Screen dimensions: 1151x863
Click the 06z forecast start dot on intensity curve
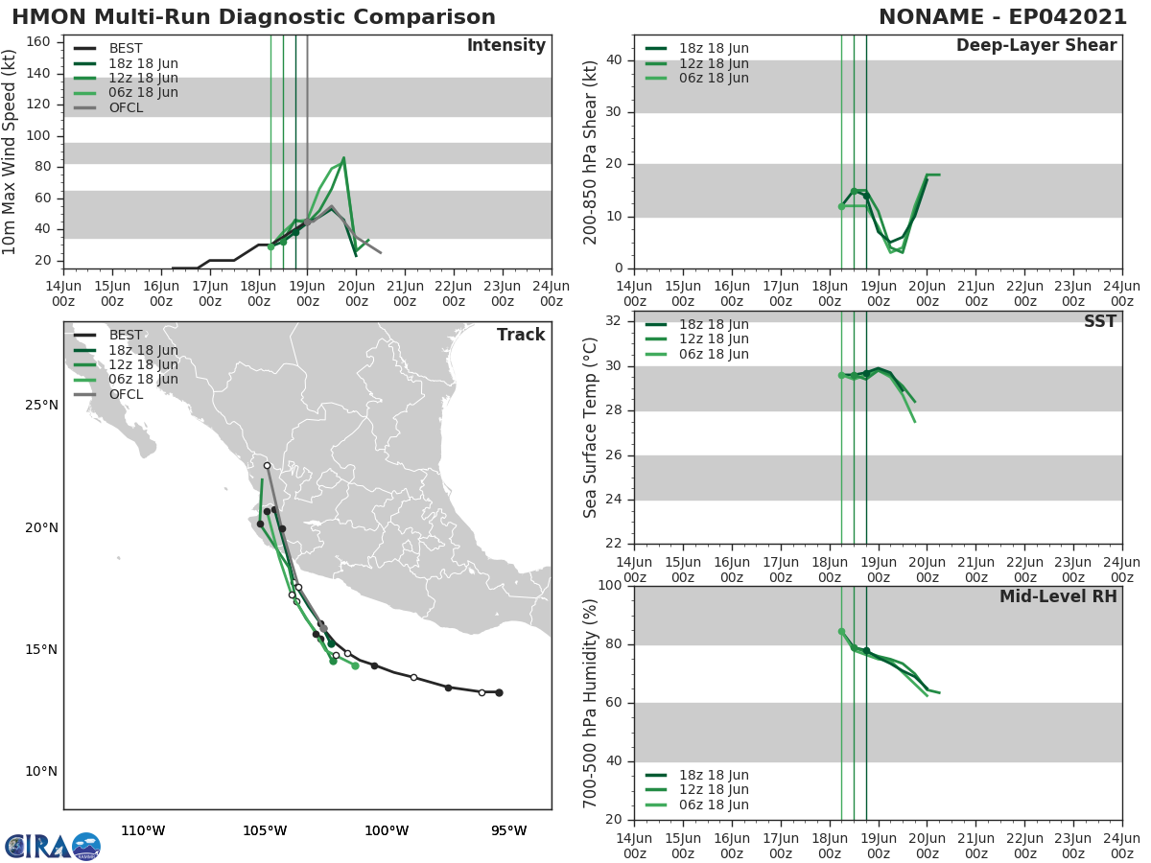pyautogui.click(x=270, y=246)
